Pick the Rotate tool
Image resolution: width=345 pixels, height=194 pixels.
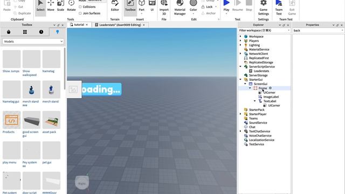(71, 6)
